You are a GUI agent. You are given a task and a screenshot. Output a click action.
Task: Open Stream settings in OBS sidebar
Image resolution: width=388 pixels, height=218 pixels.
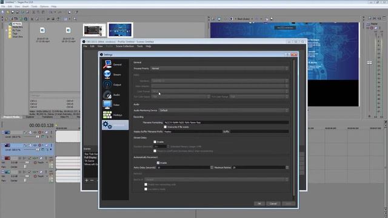coord(115,74)
